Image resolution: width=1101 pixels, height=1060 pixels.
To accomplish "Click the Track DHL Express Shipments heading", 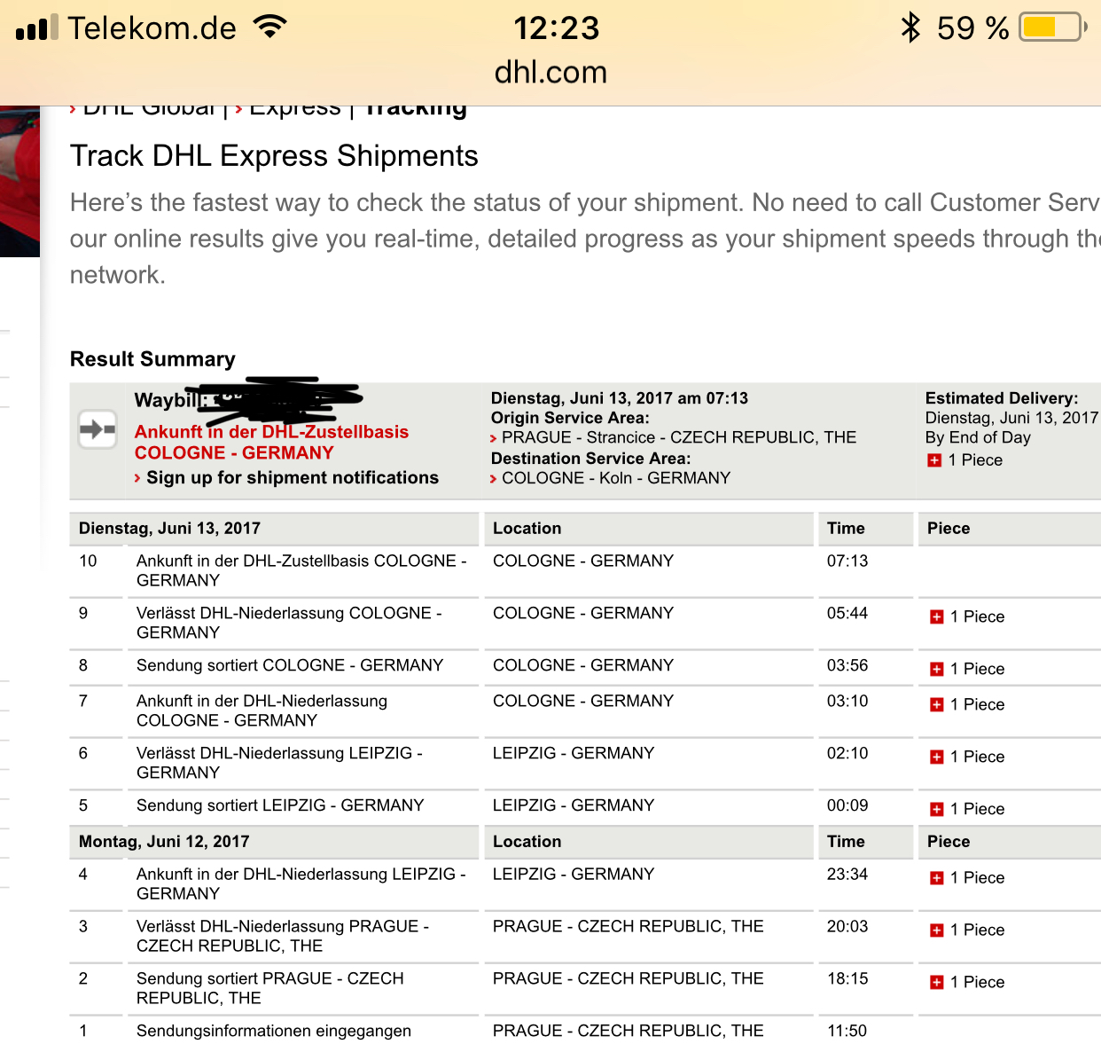I will click(274, 156).
